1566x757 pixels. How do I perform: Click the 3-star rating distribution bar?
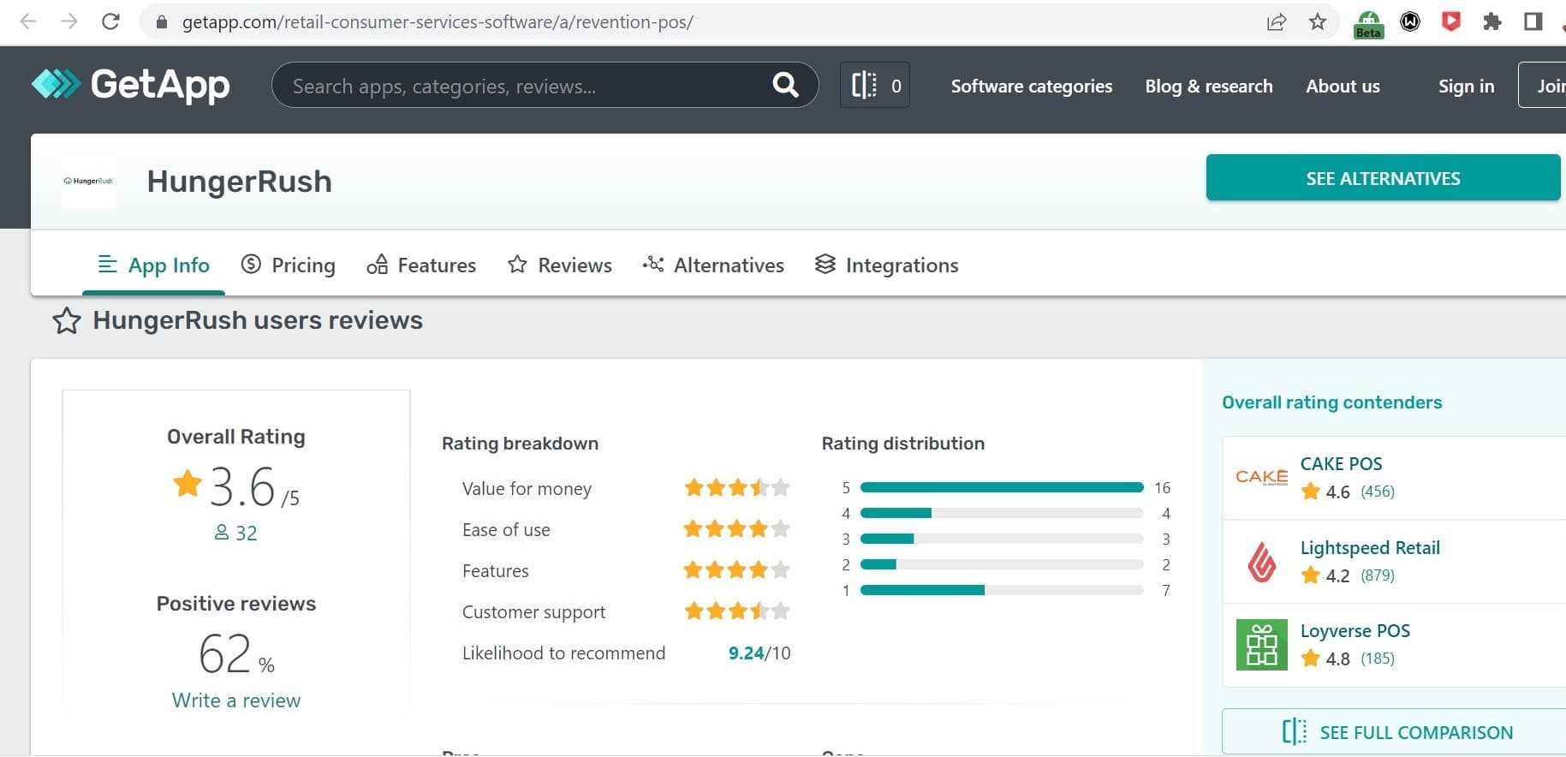1002,539
